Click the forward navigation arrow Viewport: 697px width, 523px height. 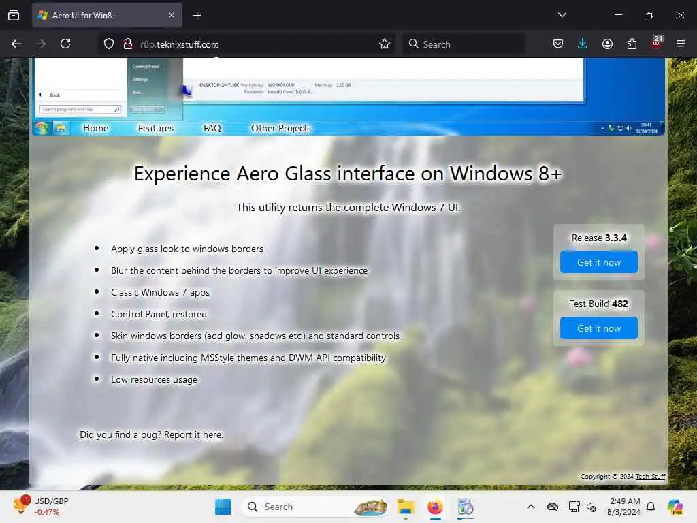coord(41,44)
